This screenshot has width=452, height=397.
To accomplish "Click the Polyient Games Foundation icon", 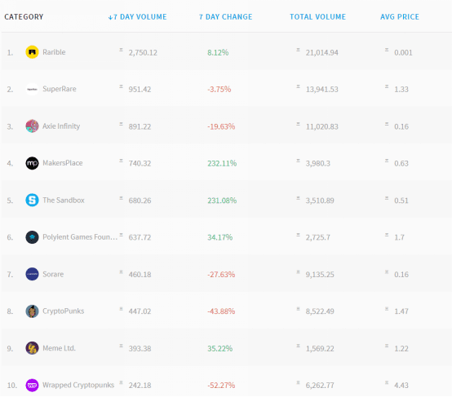I will click(x=32, y=237).
